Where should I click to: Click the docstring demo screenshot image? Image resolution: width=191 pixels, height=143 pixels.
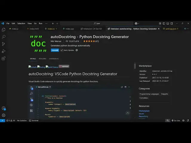pos(80,102)
